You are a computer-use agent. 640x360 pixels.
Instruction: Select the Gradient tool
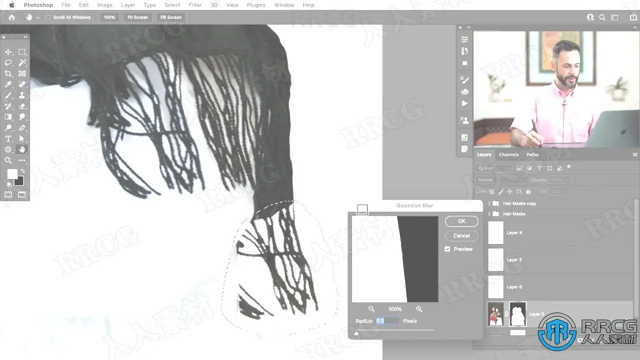pos(8,117)
